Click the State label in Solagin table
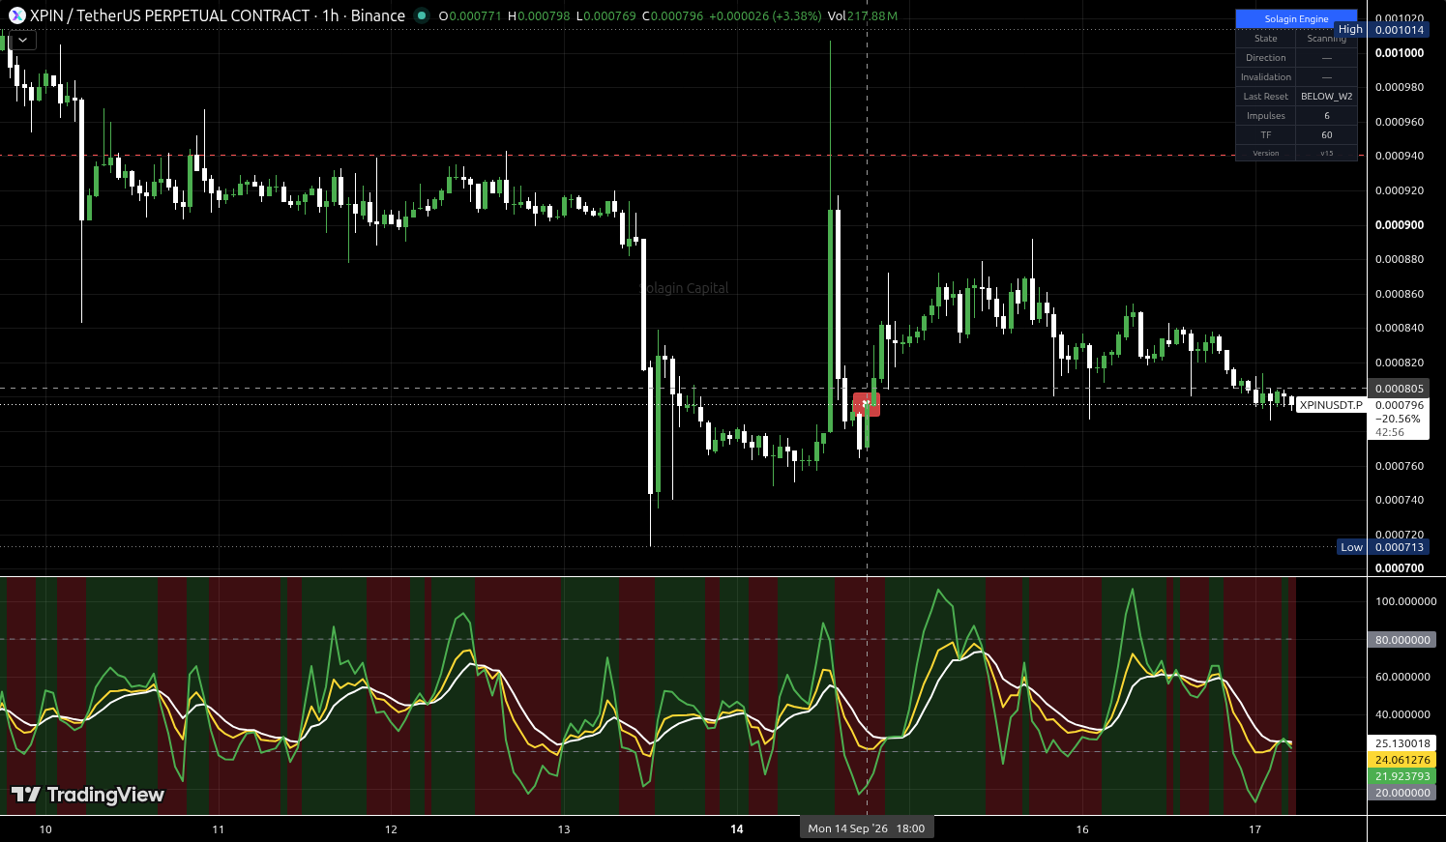1446x842 pixels. (1265, 39)
